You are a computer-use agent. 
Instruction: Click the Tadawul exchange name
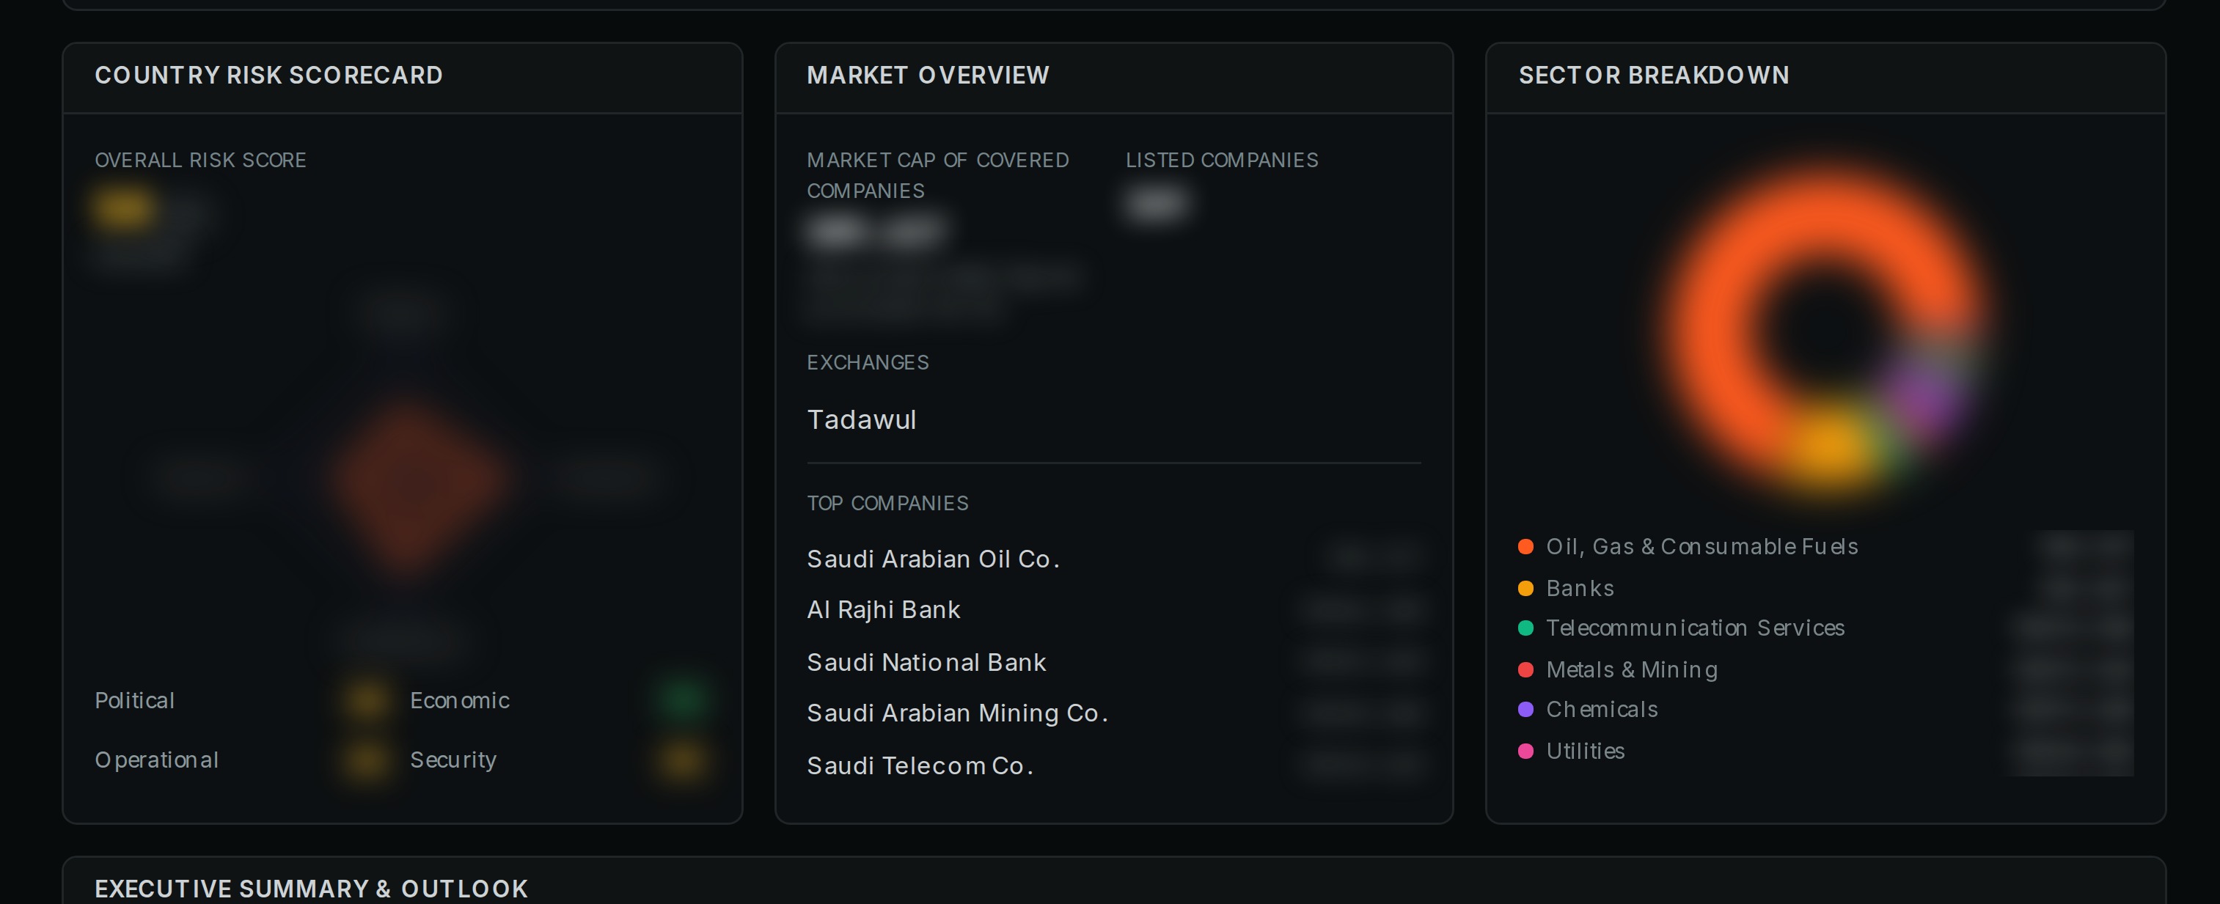(861, 419)
